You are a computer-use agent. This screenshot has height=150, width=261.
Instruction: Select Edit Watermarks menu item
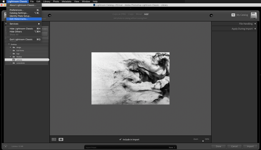click(x=24, y=19)
